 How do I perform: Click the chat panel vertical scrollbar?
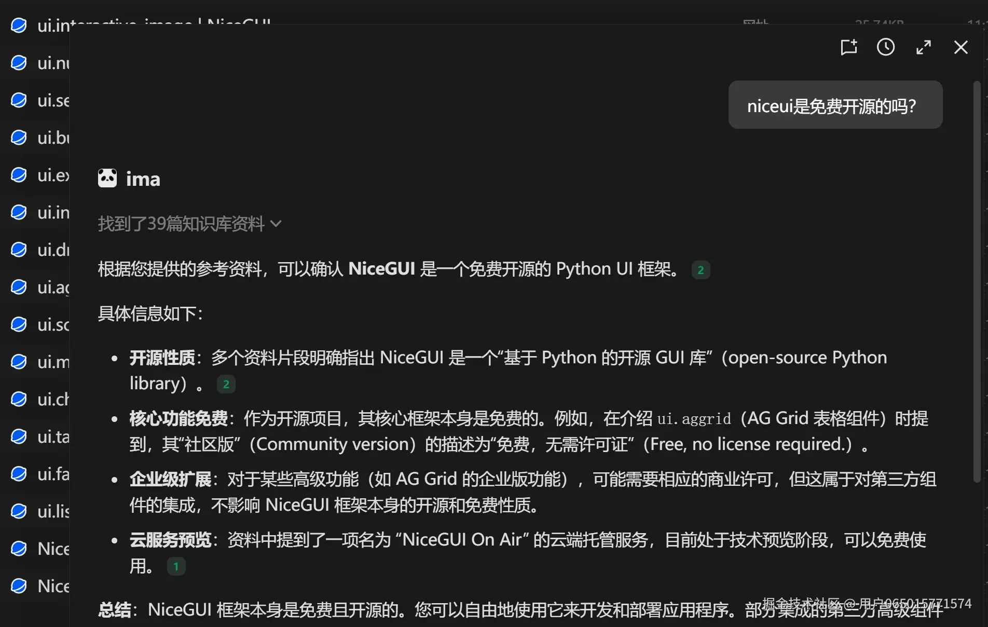[977, 282]
